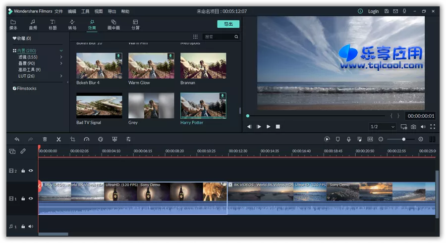Screen dimensions: 446x243
Task: Click the effects search field
Action: coord(219,37)
